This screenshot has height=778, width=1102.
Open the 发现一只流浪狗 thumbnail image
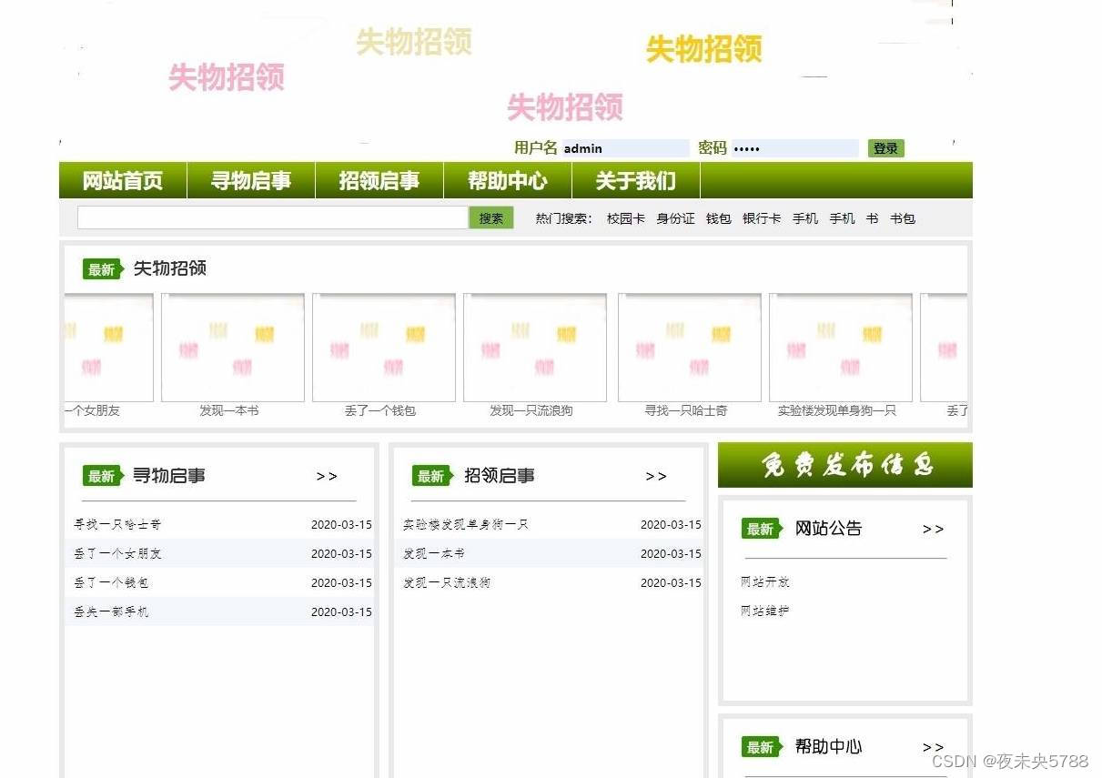pyautogui.click(x=535, y=348)
